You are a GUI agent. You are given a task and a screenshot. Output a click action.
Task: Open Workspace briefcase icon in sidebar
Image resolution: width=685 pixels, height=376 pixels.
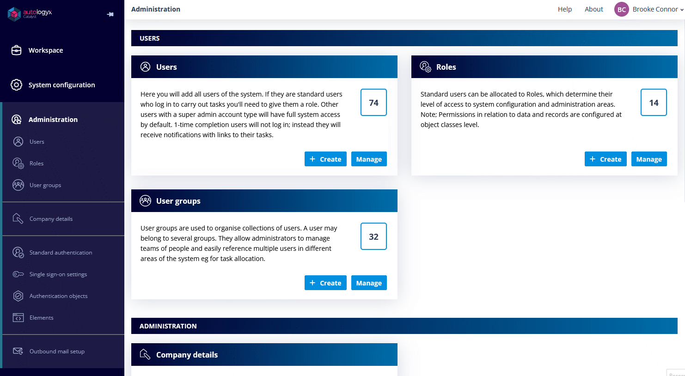[x=16, y=50]
